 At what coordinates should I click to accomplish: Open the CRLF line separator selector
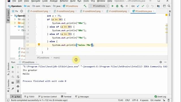click(128, 100)
